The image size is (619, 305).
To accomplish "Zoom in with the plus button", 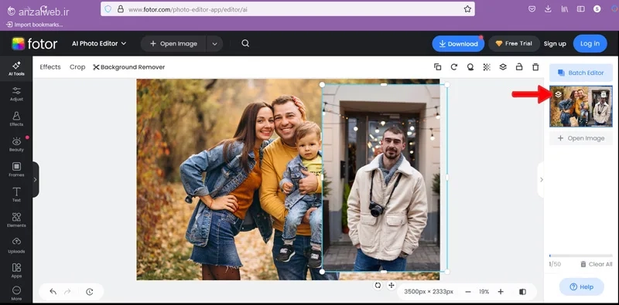I will point(501,292).
